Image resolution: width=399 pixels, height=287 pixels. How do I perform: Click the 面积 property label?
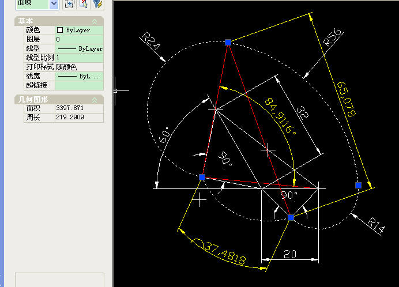[33, 108]
